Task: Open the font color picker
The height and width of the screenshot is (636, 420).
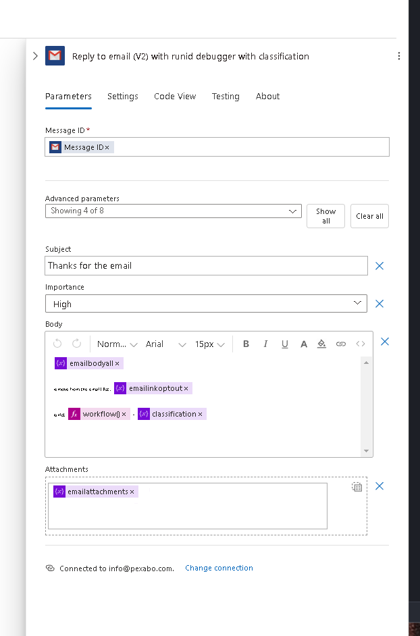Action: click(304, 344)
